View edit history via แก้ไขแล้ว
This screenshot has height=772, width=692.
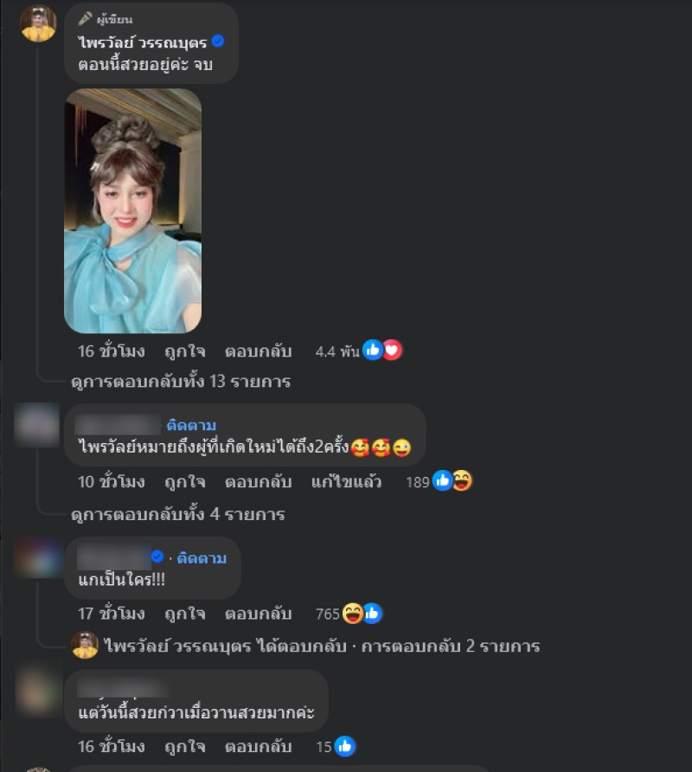346,481
